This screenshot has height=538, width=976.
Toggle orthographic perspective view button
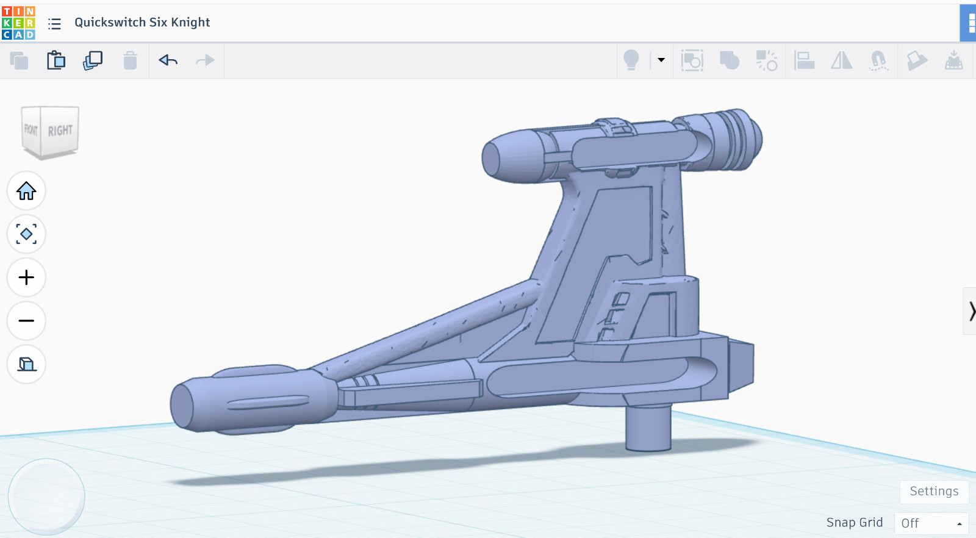click(x=26, y=364)
